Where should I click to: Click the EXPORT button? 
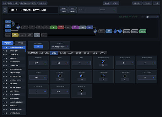coord(64,12)
